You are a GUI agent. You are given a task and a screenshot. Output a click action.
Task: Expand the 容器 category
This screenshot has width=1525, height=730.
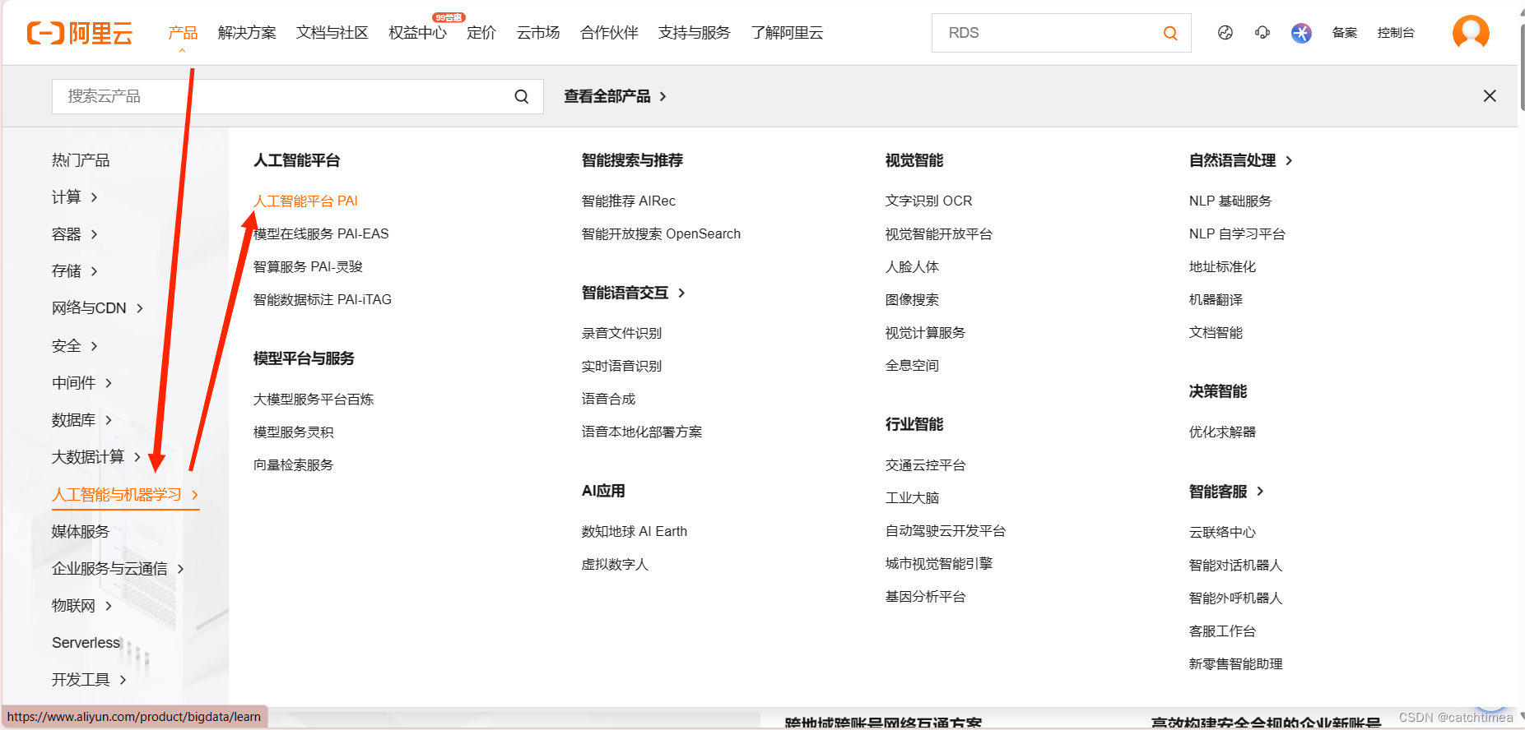75,234
